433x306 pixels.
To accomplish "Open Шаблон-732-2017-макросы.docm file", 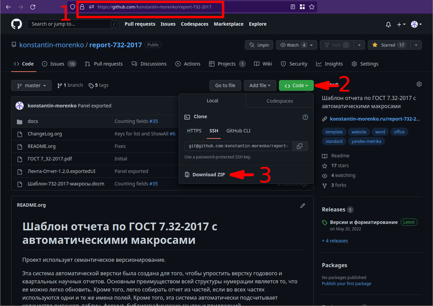I will 66,184.
